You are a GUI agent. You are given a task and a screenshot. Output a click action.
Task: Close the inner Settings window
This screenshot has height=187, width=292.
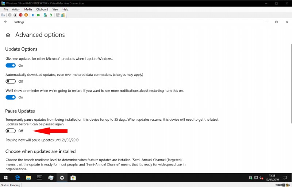click(x=287, y=22)
